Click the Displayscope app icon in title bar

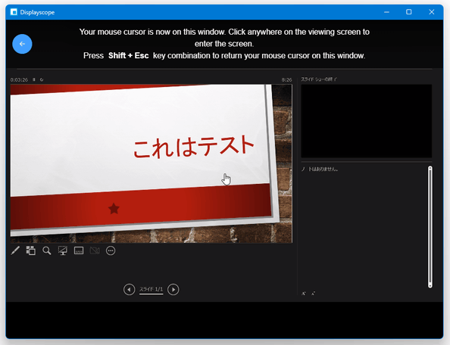[x=14, y=12]
